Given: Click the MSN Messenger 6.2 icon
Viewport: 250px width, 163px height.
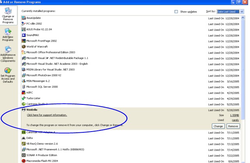Looking at the screenshot, I should (x=24, y=81).
